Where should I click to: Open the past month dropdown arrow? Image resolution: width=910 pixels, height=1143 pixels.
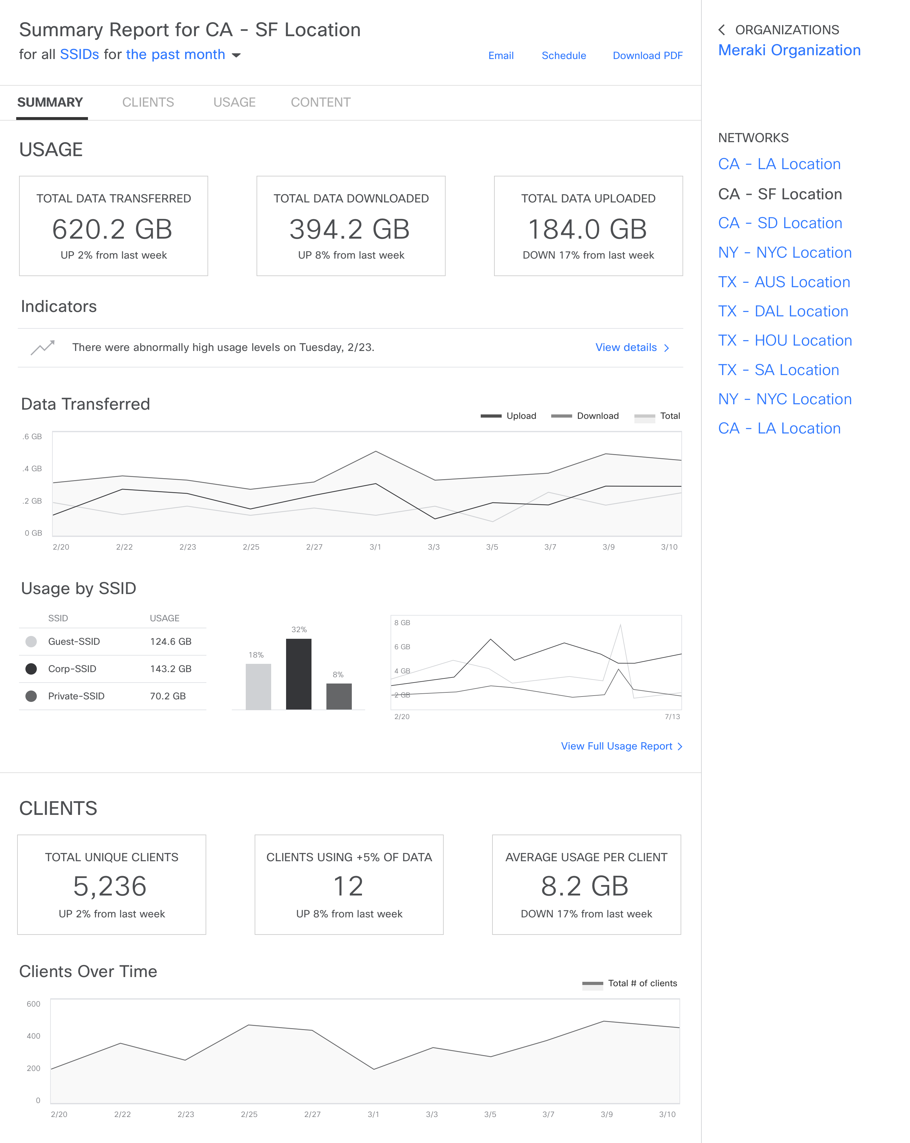(x=237, y=55)
